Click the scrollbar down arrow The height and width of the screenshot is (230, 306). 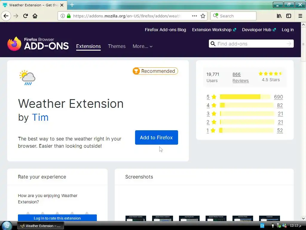click(x=303, y=218)
